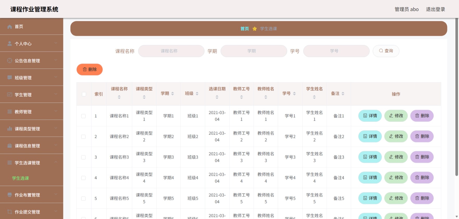Click the crop icon beside 作业提交管理
459x219 pixels.
point(10,212)
